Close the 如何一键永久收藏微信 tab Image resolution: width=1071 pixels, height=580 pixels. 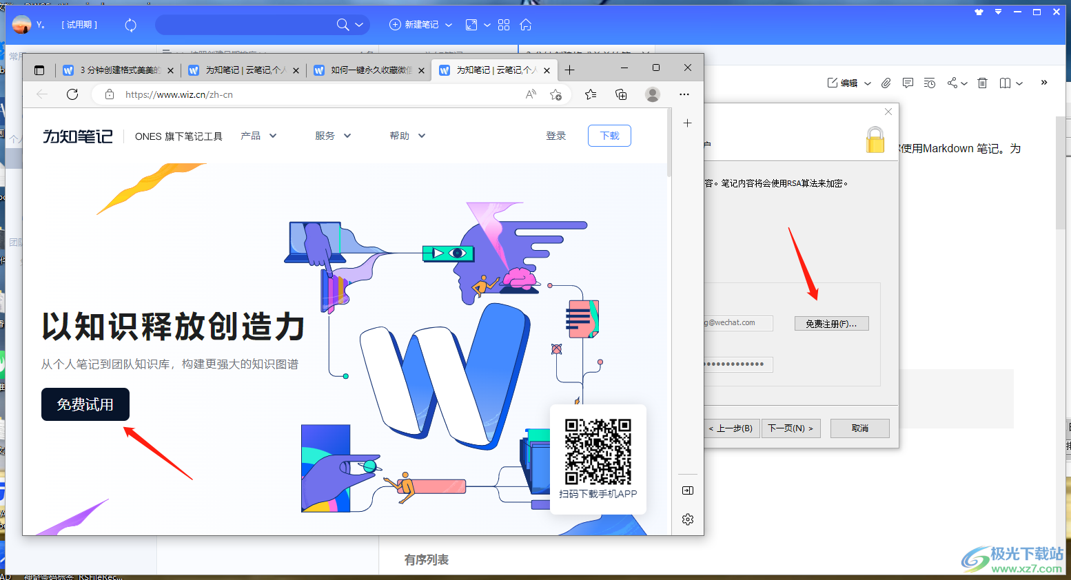pyautogui.click(x=421, y=70)
